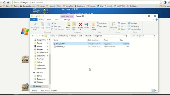Open the recent locations dropdown beside the forward arrow
The height and width of the screenshot is (95, 170).
coord(40,36)
